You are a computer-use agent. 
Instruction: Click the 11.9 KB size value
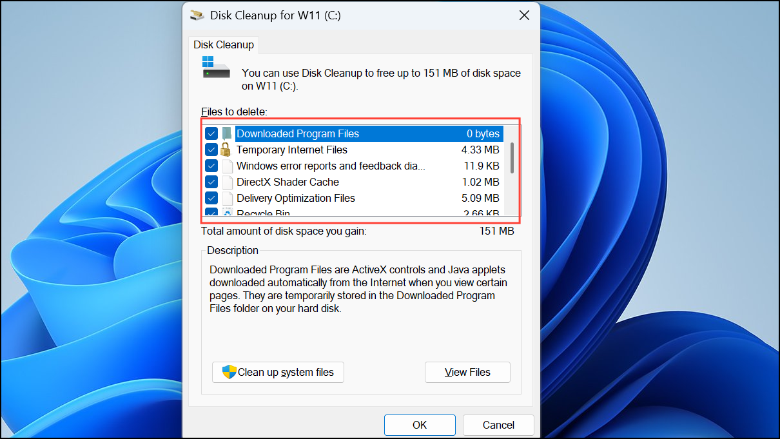click(x=481, y=166)
